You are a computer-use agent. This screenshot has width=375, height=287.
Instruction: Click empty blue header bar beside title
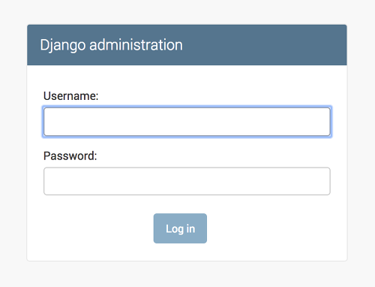click(x=265, y=45)
